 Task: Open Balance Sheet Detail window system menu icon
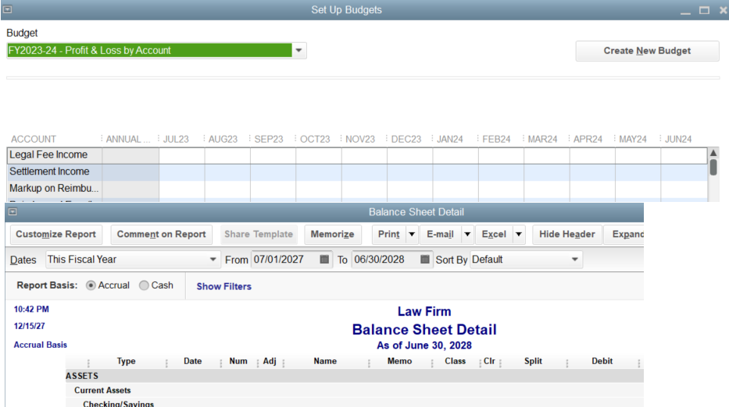point(13,211)
